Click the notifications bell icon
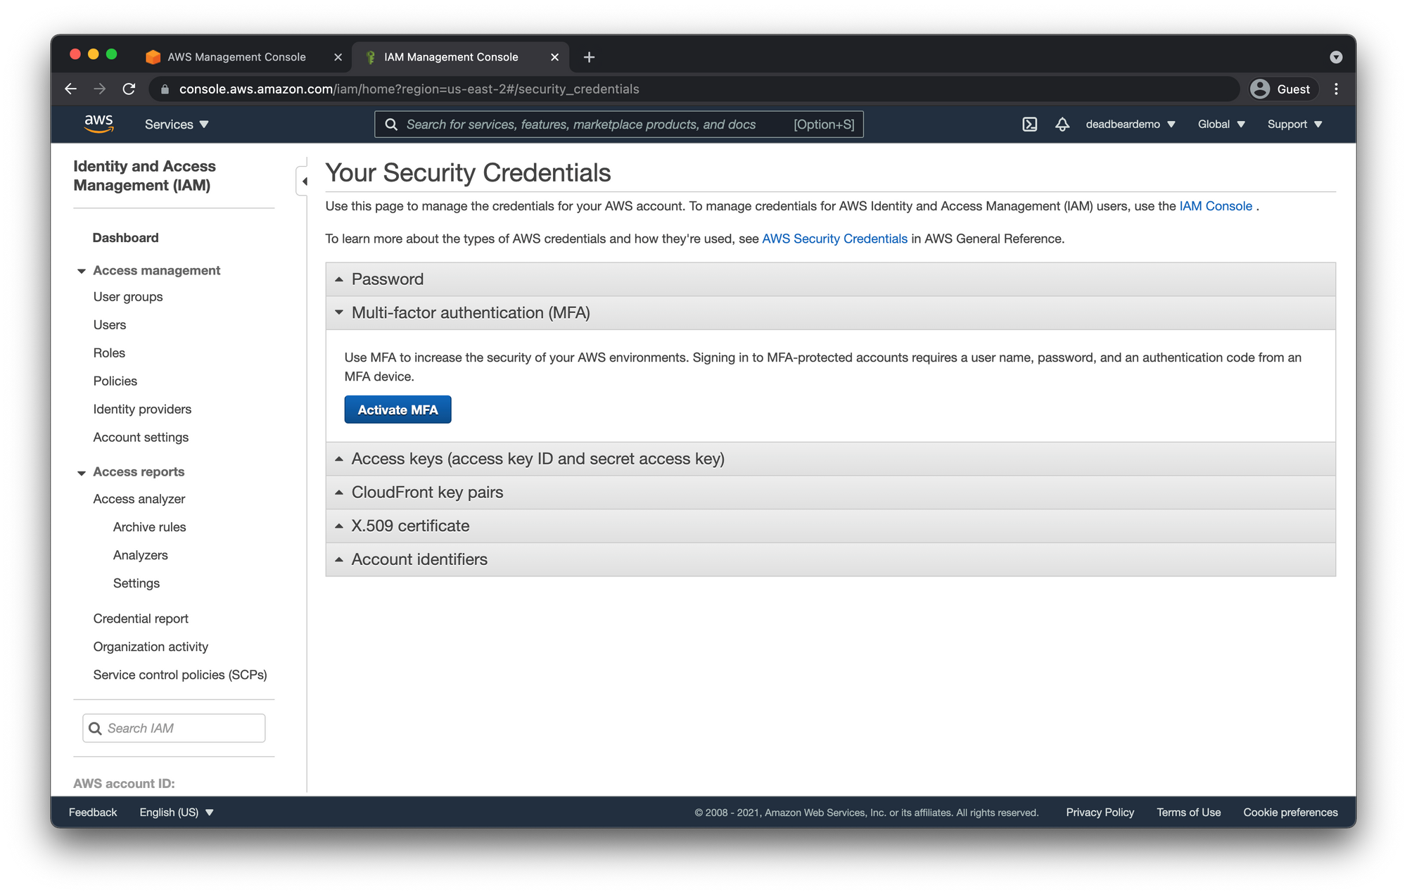The width and height of the screenshot is (1407, 895). [x=1062, y=125]
